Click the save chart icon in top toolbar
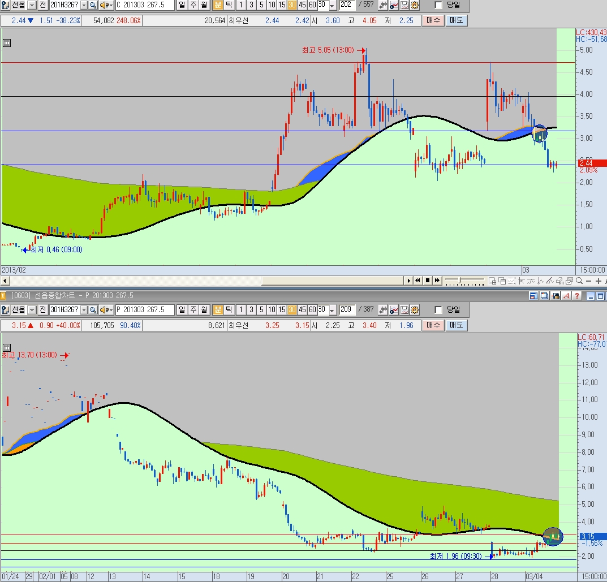Image resolution: width=607 pixels, height=582 pixels. (x=404, y=5)
